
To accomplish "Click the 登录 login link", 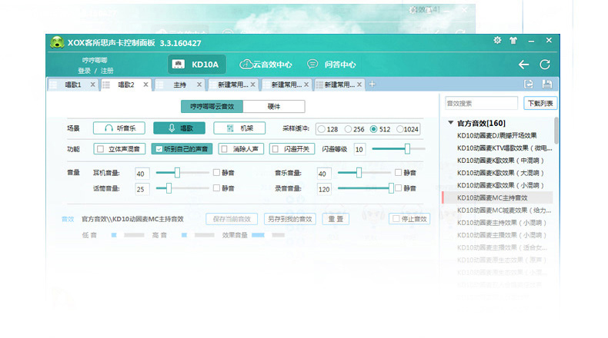I will click(x=84, y=71).
